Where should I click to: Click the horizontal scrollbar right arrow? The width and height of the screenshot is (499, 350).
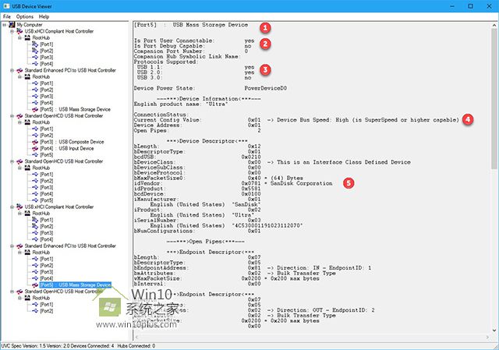(x=487, y=337)
